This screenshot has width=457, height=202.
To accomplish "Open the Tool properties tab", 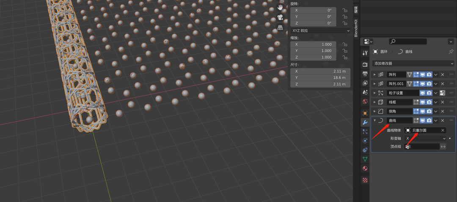I will [365, 53].
